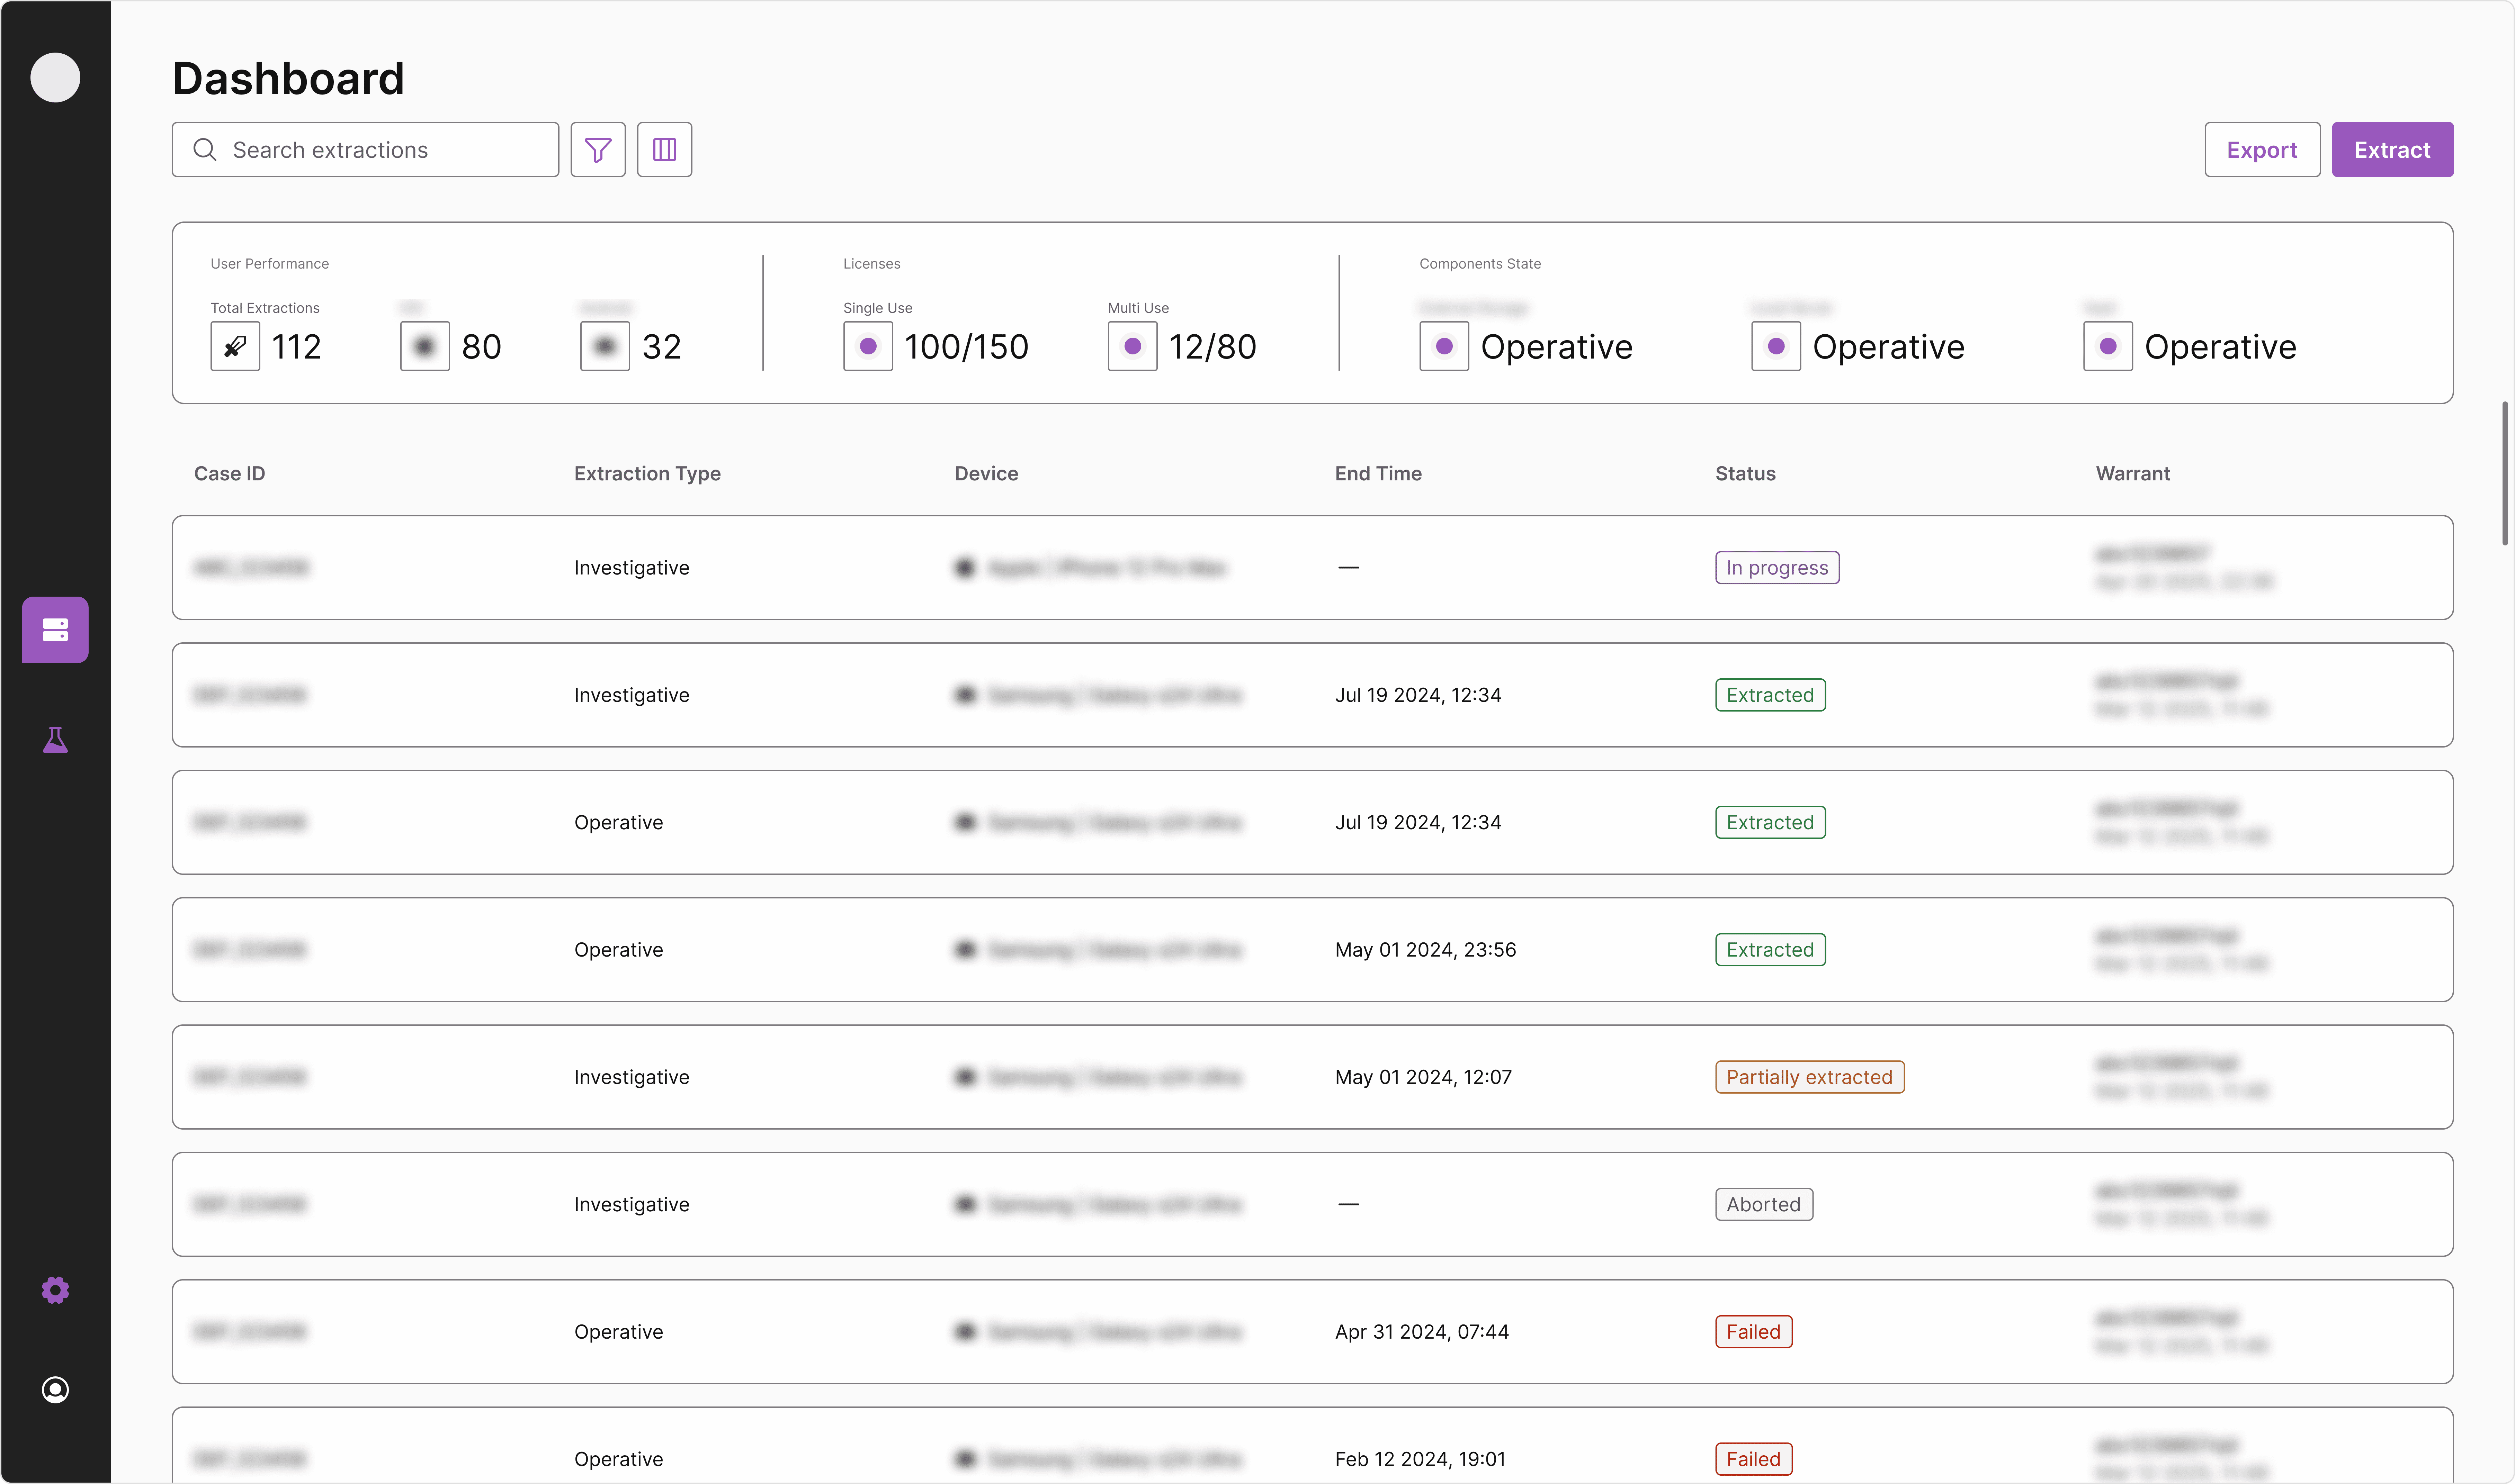The image size is (2515, 1484).
Task: Click the Partially extracted status badge
Action: [1810, 1077]
